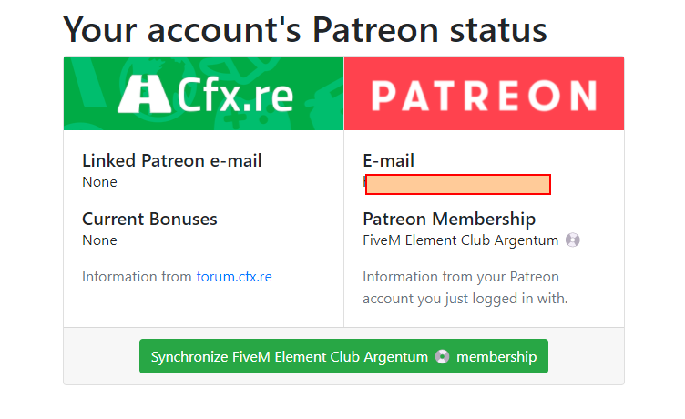This screenshot has height=419, width=685.
Task: Select the "Current Bonuses" label
Action: 149,220
